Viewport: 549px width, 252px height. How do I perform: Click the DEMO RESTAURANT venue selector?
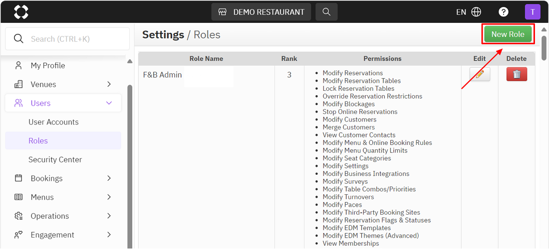coord(261,12)
